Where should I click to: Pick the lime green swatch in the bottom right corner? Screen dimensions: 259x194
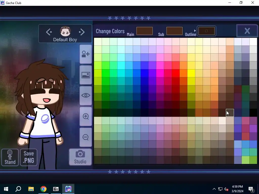coord(253,160)
